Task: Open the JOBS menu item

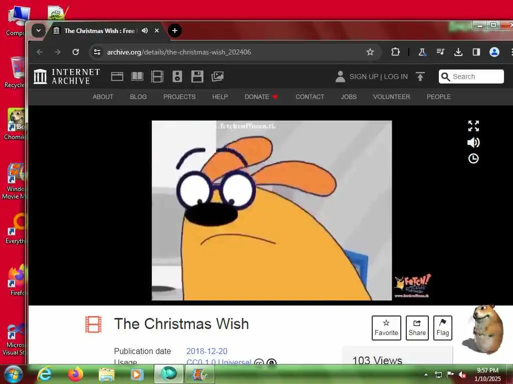Action: coord(349,96)
